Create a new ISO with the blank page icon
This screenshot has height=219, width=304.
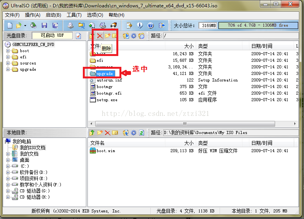(10, 25)
